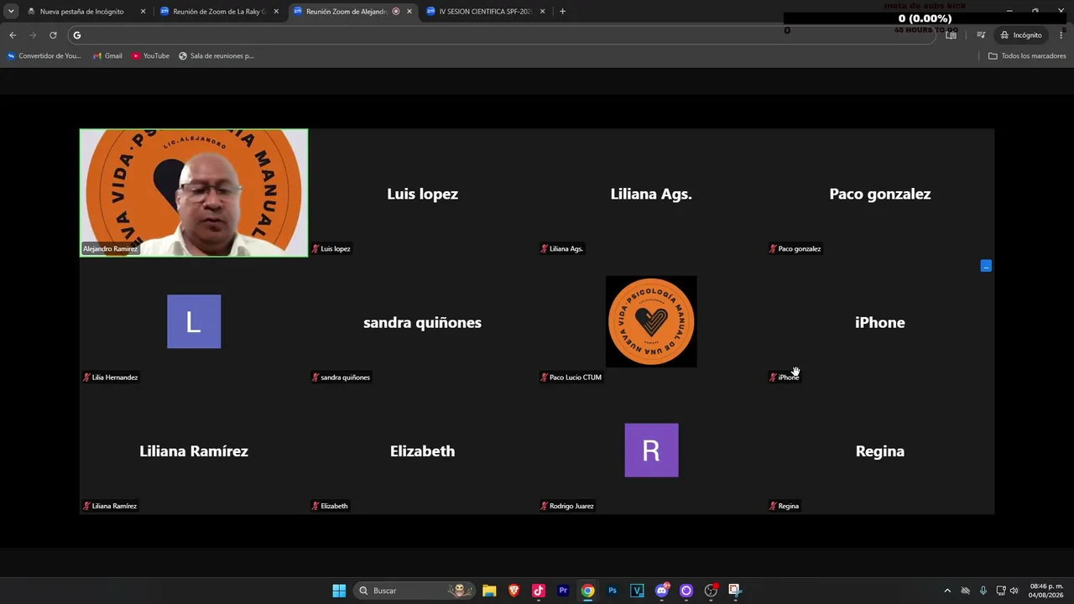Click Rodrigo Juarez's purple R avatar
This screenshot has width=1074, height=604.
(x=651, y=450)
